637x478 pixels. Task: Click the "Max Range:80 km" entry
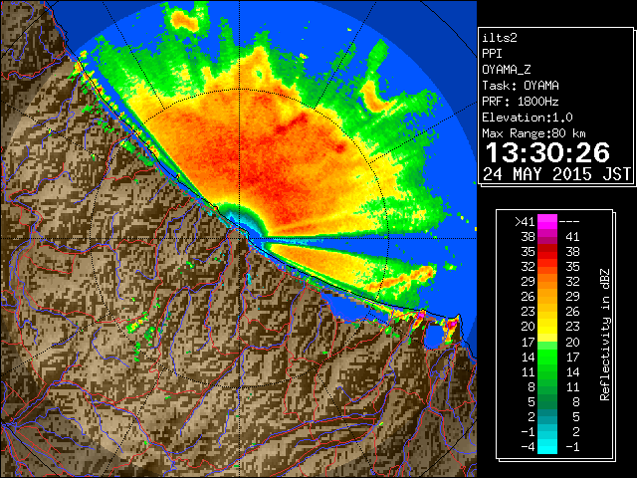pyautogui.click(x=533, y=133)
